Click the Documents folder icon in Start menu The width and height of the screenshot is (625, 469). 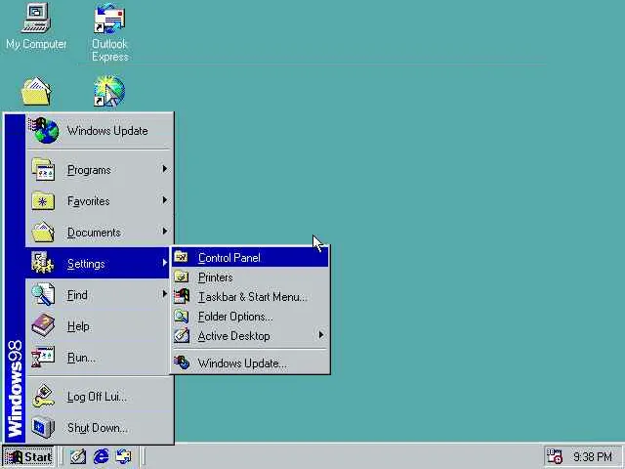43,233
